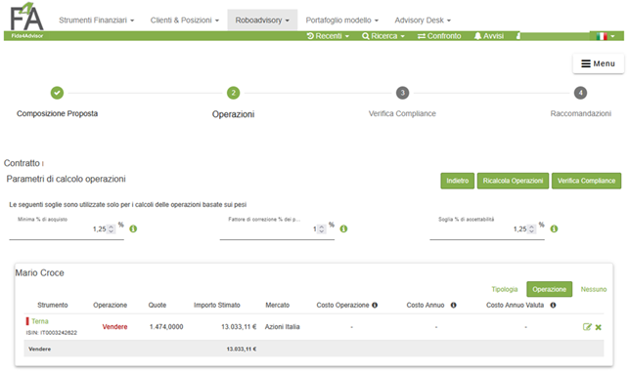Adjust the Fattore di correzione spinner
Screen dimensions: 629x372
(321, 229)
